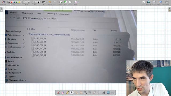Click the file 25_63_339_84

coord(40,45)
